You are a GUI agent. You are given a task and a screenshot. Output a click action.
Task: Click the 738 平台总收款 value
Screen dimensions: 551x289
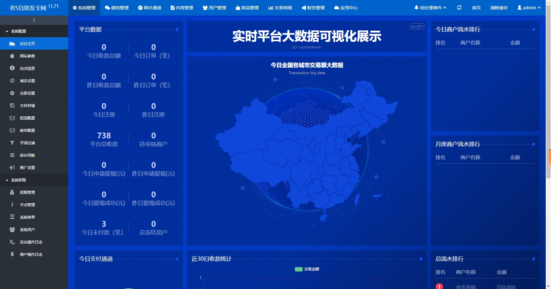pos(104,136)
